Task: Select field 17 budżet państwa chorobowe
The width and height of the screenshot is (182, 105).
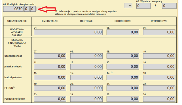Action: pyautogui.click(x=123, y=77)
